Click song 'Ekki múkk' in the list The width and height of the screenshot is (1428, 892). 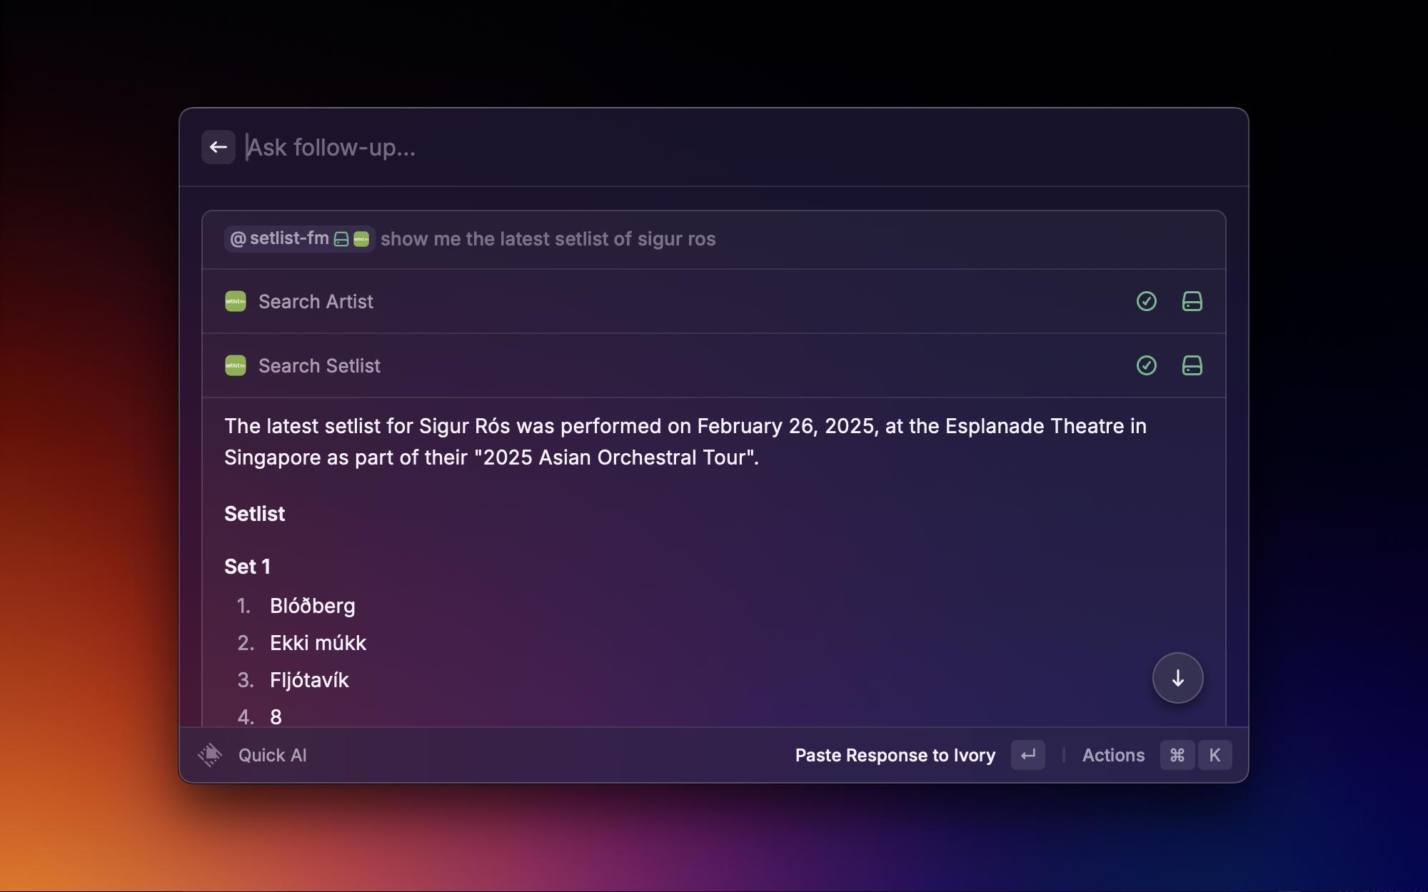coord(318,643)
